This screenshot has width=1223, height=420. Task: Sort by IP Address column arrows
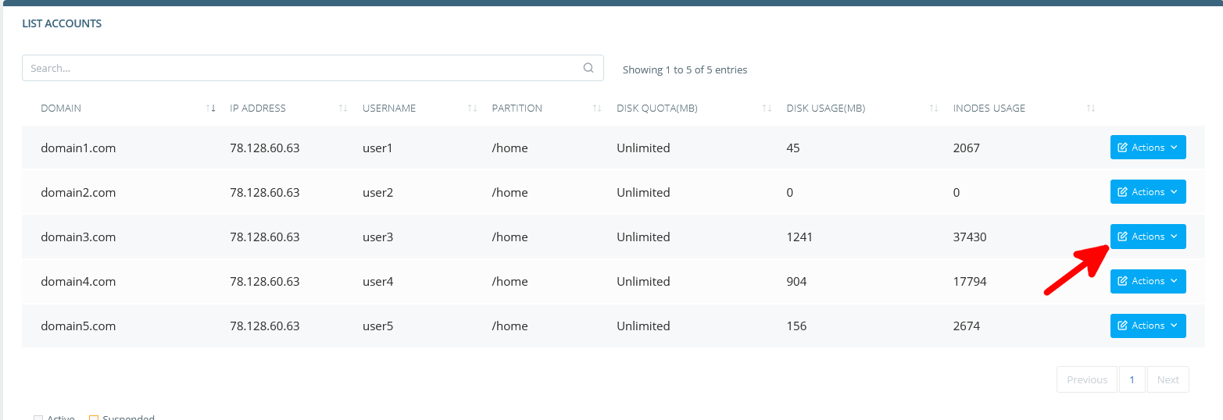pos(343,109)
